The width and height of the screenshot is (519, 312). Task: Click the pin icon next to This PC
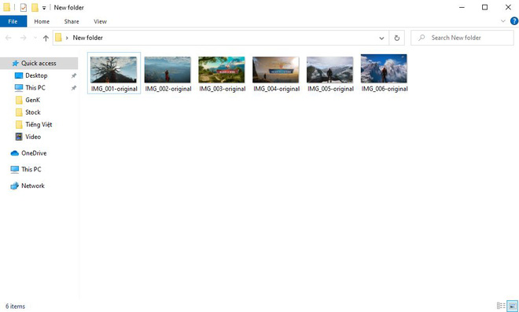coord(74,88)
